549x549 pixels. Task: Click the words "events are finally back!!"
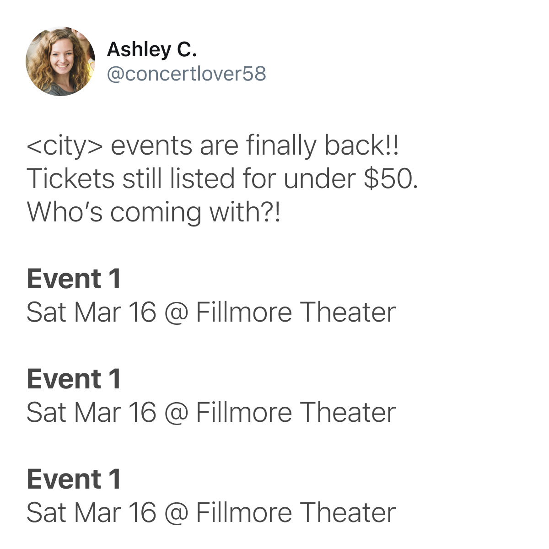(x=255, y=145)
